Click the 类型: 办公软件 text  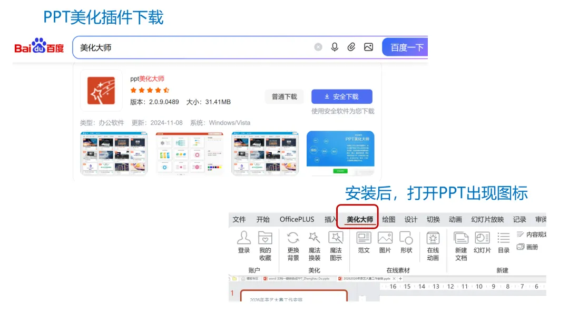click(x=102, y=123)
